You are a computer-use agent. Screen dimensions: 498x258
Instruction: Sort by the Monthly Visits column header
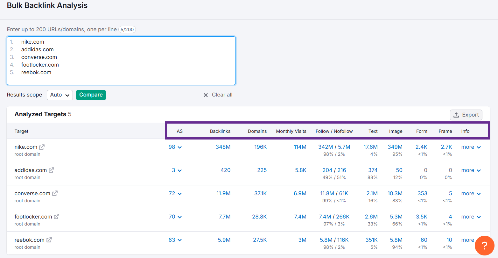coord(291,131)
